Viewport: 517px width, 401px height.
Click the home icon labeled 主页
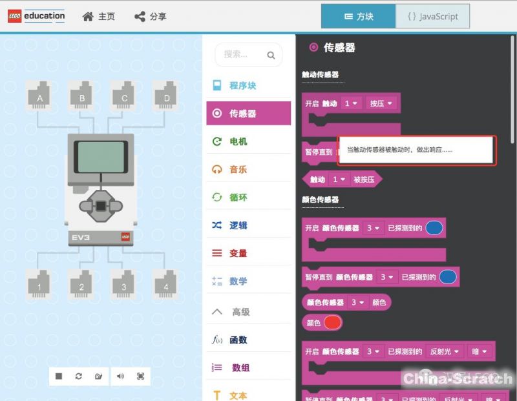[98, 16]
